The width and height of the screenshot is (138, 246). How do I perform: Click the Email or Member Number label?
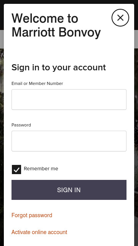point(37,83)
